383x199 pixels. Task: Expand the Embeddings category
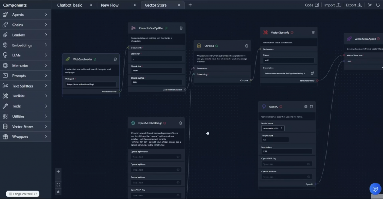tap(46, 45)
